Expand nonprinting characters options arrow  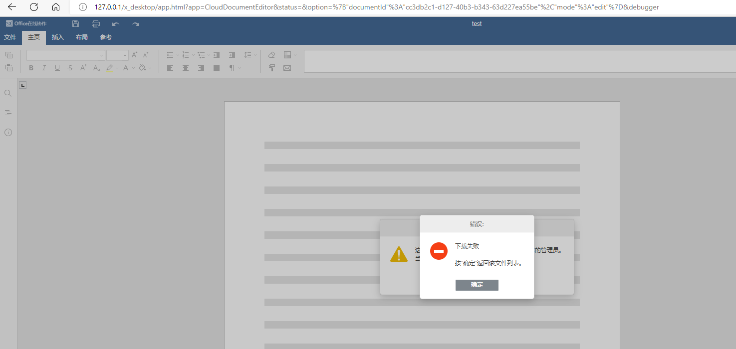coord(240,68)
